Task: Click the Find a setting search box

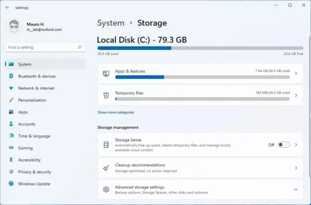Action: [45, 47]
